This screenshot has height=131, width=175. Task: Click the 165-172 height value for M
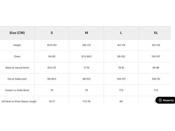pyautogui.click(x=86, y=45)
